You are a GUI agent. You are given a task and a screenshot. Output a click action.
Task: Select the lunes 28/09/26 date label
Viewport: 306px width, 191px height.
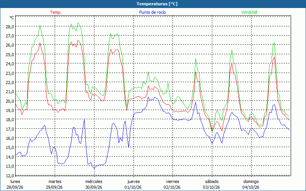pyautogui.click(x=15, y=185)
